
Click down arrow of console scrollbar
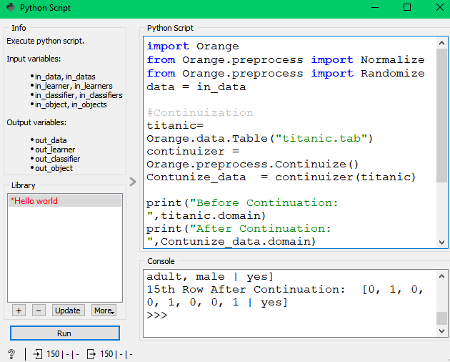tap(441, 331)
